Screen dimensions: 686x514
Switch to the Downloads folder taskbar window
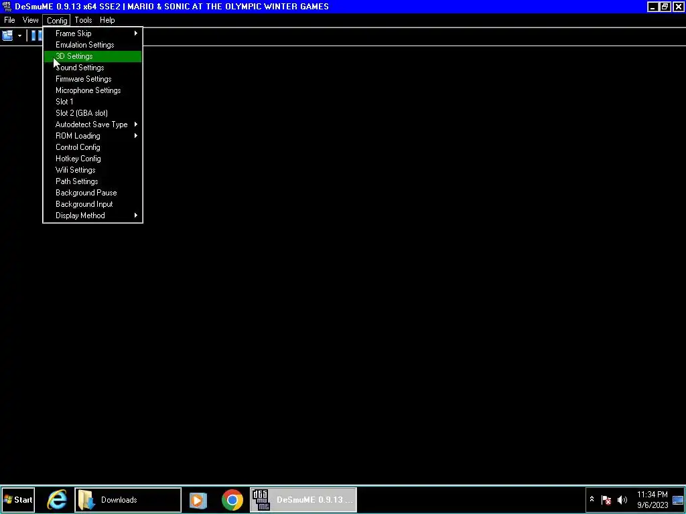coord(128,499)
